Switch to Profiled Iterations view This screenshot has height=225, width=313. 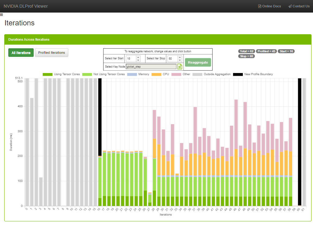(51, 53)
